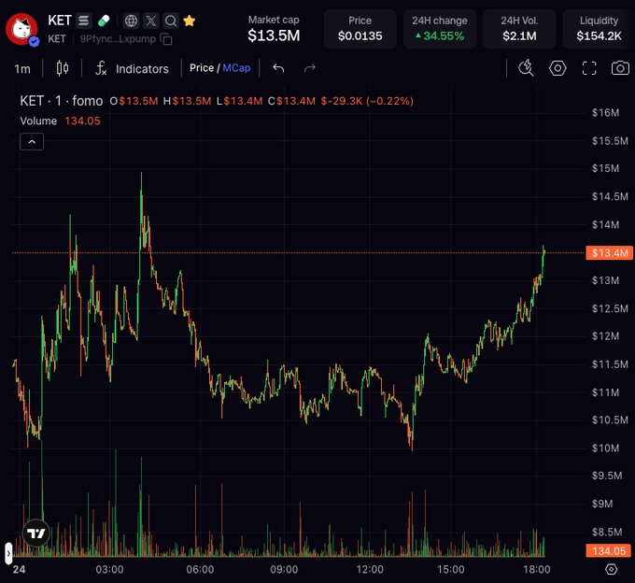Switch the chart to MCap
The width and height of the screenshot is (635, 583).
pyautogui.click(x=236, y=68)
